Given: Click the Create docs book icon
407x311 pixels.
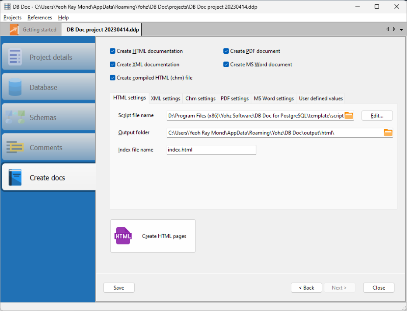Looking at the screenshot, I should [x=15, y=178].
